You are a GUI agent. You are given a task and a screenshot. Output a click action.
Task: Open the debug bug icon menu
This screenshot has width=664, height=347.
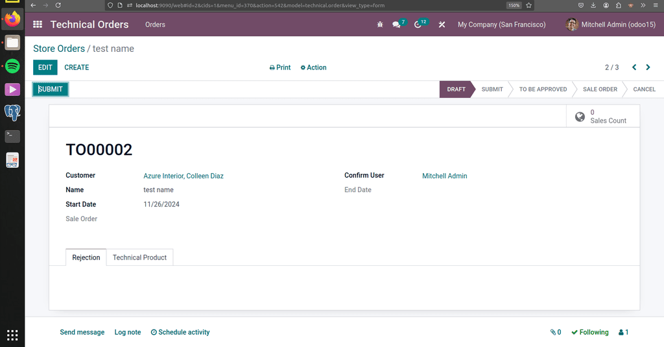[x=380, y=25]
